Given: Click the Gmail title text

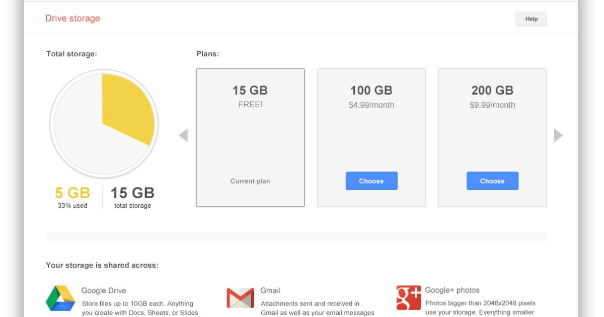Looking at the screenshot, I should tap(270, 290).
